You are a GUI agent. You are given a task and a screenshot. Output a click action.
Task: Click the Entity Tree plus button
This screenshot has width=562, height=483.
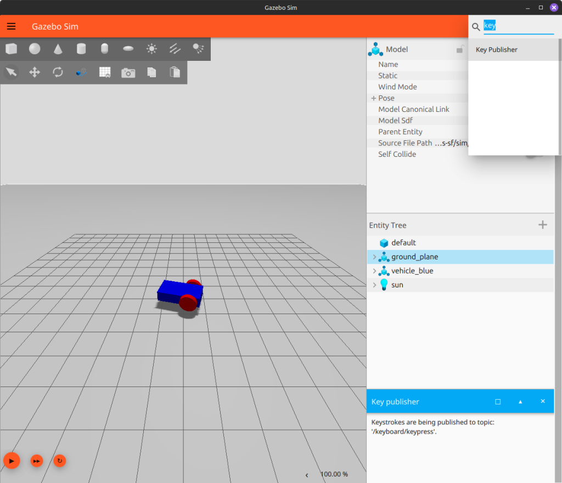pos(542,225)
